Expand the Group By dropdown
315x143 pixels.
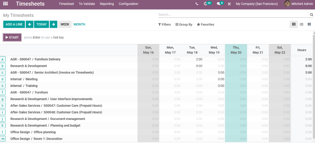pos(184,25)
